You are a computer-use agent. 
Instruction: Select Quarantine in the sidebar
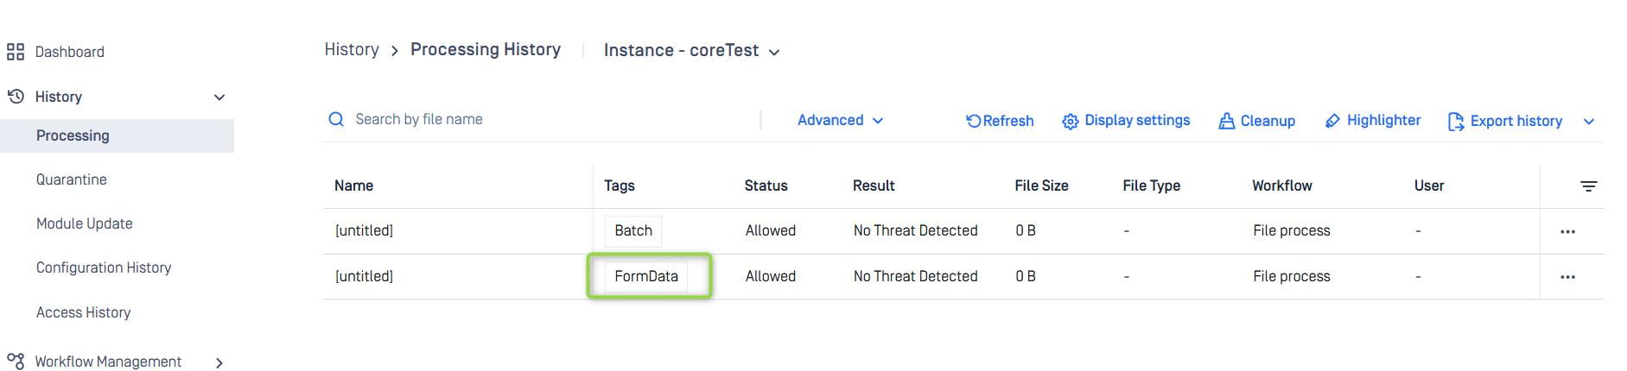(x=72, y=179)
